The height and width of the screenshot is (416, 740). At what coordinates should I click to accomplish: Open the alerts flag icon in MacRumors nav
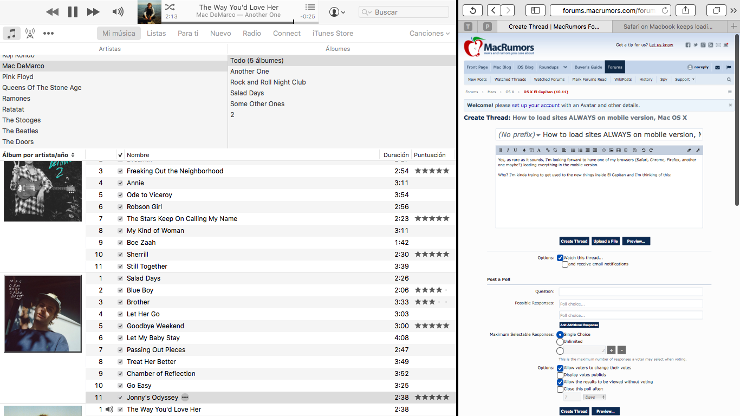tap(729, 67)
